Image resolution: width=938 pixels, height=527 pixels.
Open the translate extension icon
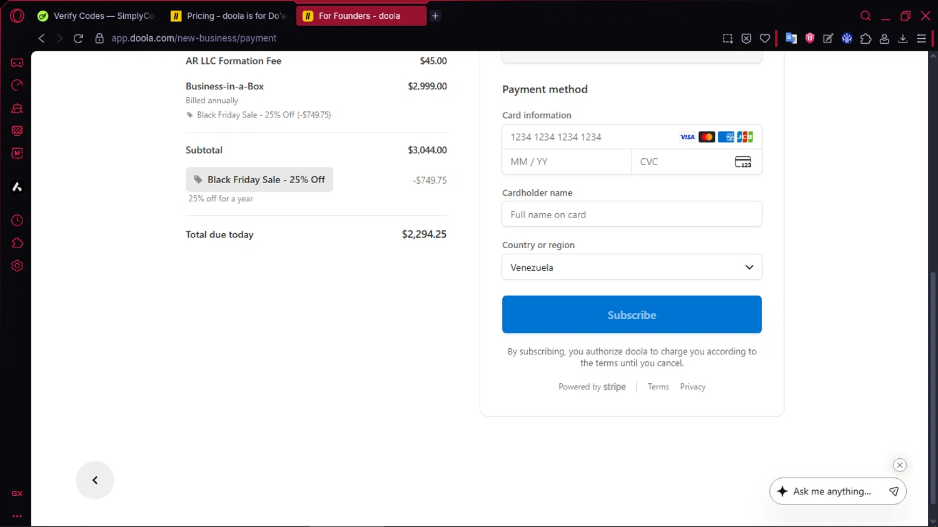click(791, 38)
